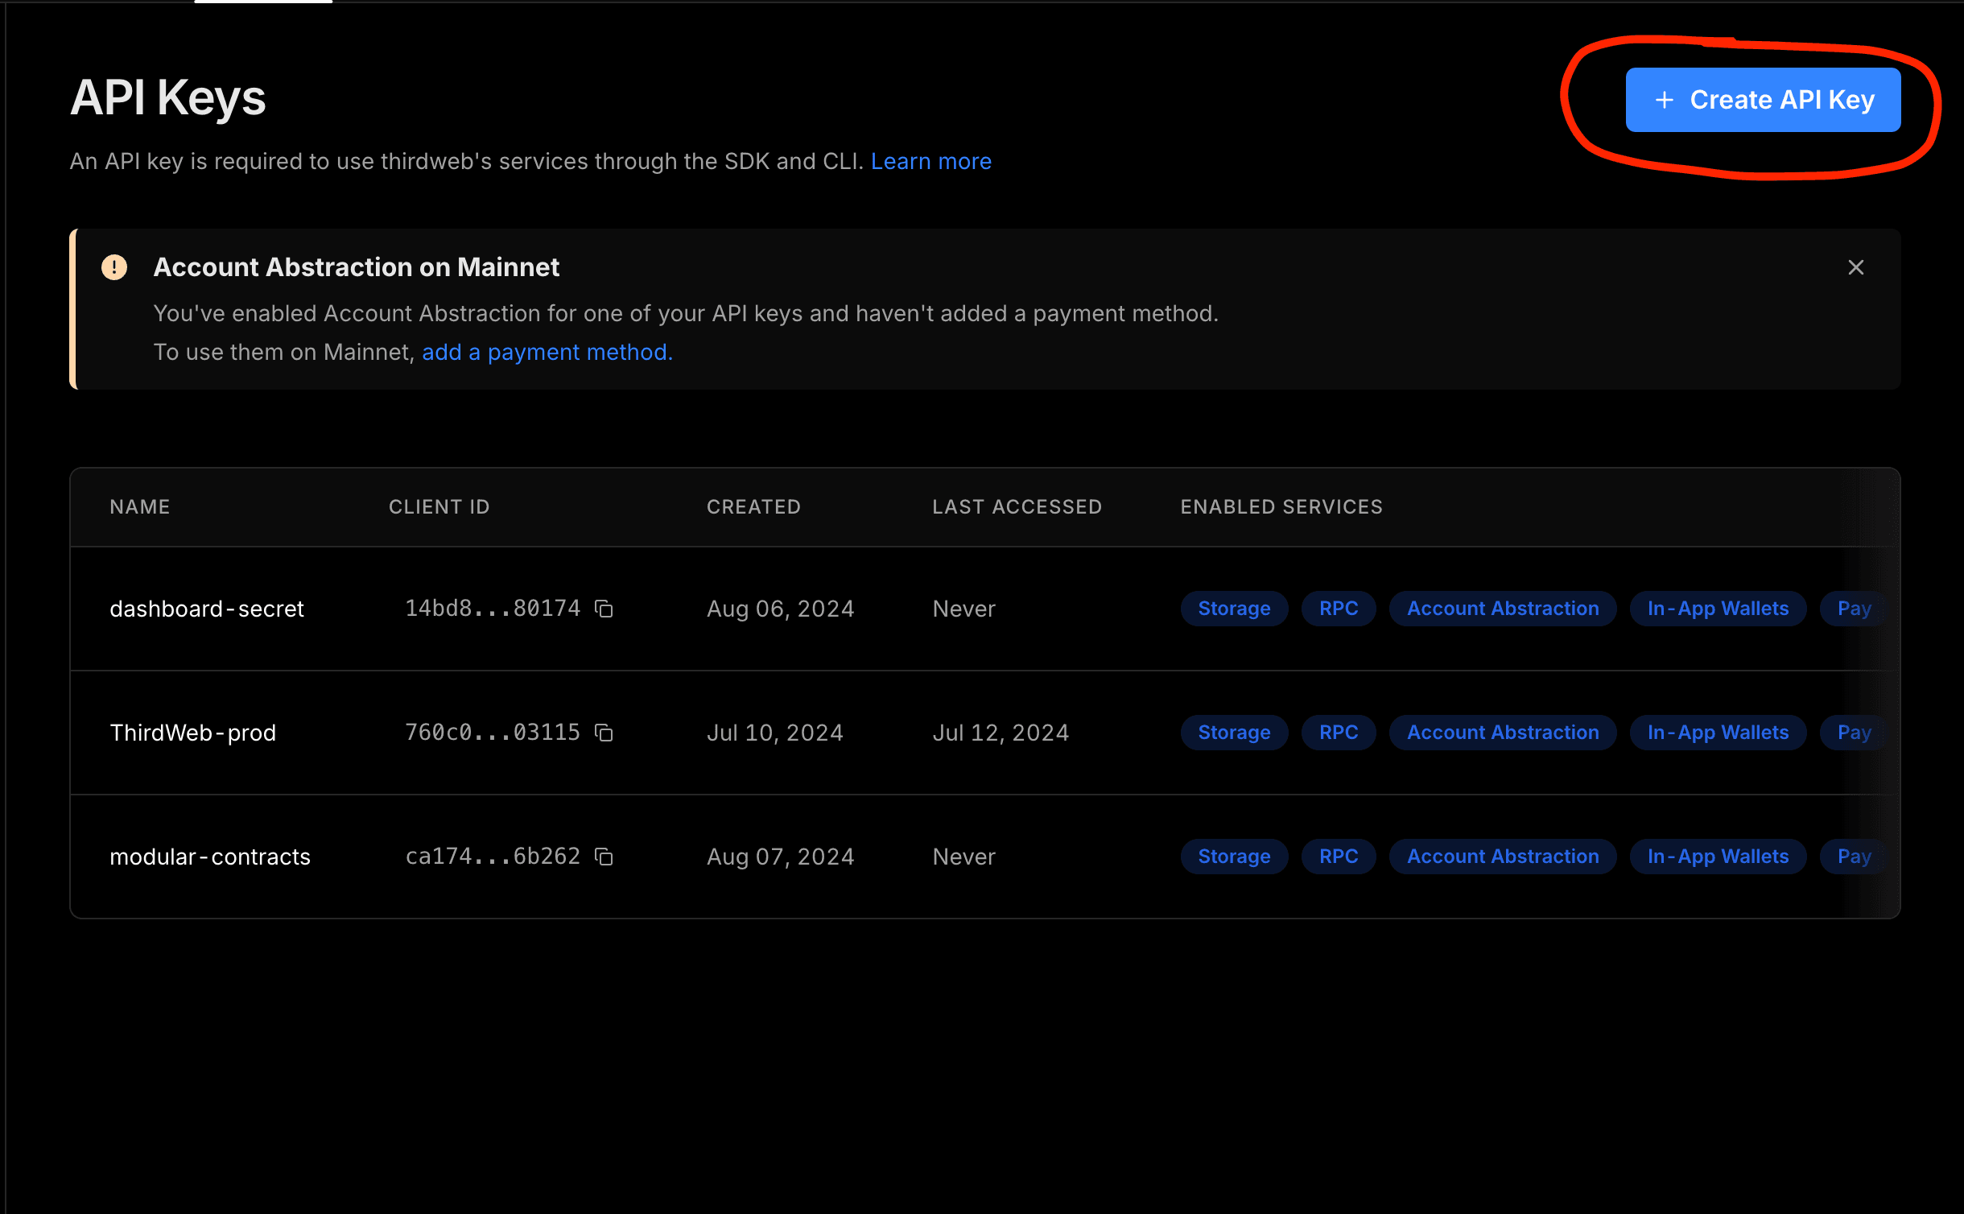This screenshot has height=1214, width=1964.
Task: Copy the ThirdWeb-prod client ID
Action: pyautogui.click(x=604, y=733)
